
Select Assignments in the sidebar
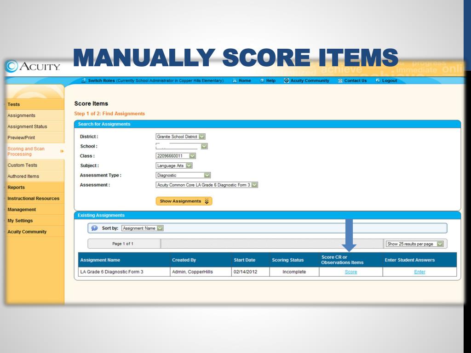click(x=34, y=115)
